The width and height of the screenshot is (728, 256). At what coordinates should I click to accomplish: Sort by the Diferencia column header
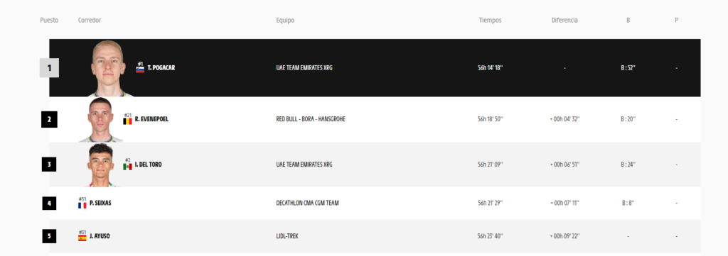click(564, 21)
